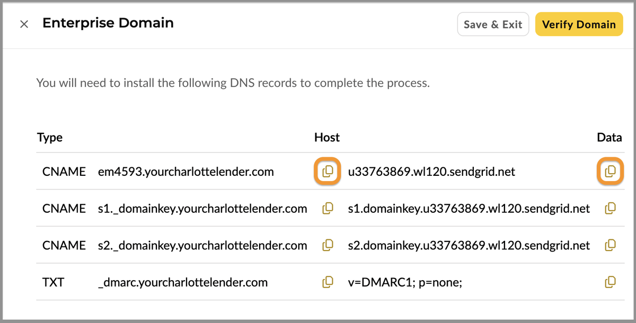
Task: Click the Verify Domain button
Action: pos(579,24)
